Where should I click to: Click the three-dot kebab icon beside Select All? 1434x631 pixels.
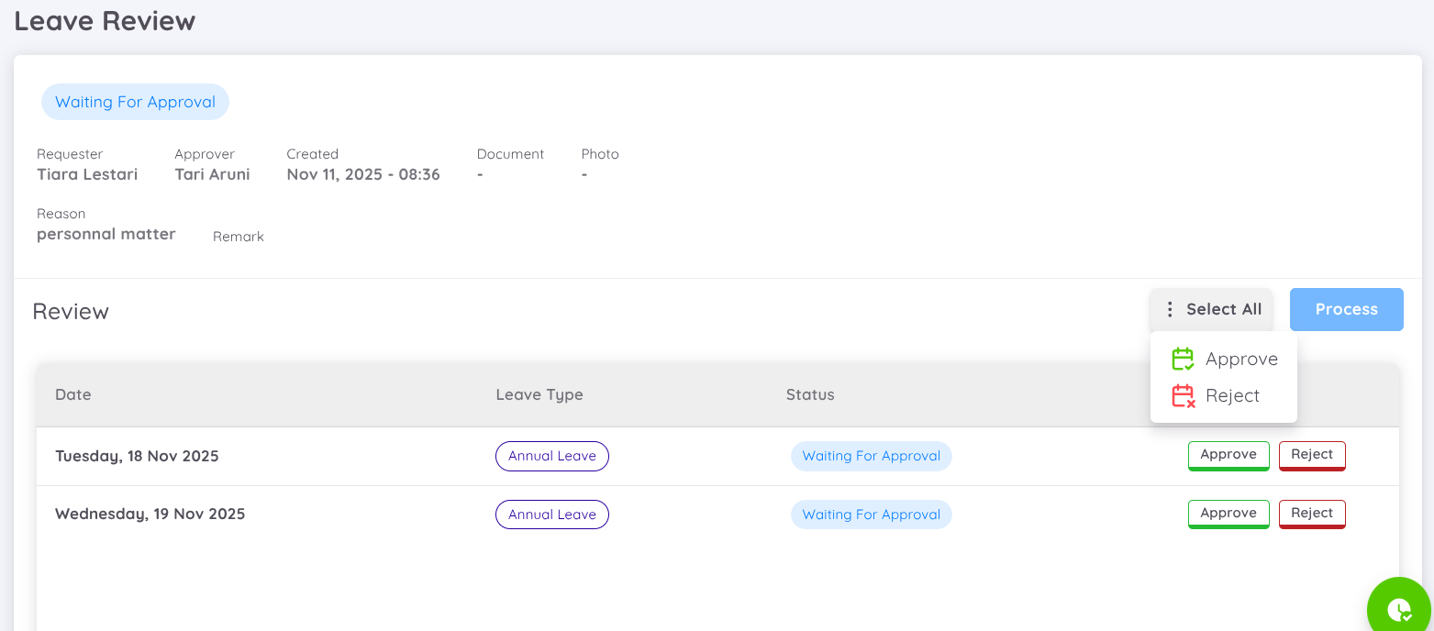pyautogui.click(x=1169, y=309)
